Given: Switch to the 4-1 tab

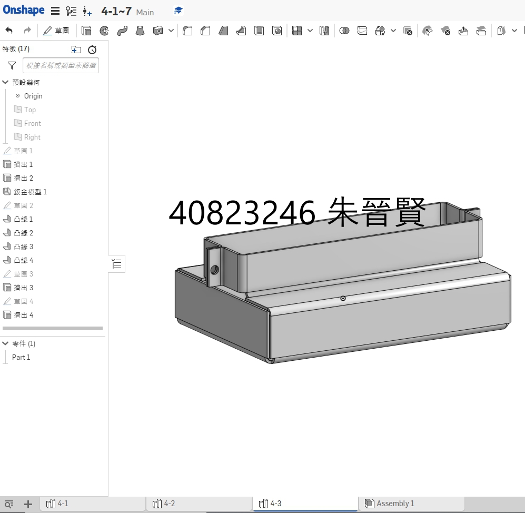Looking at the screenshot, I should coord(93,504).
